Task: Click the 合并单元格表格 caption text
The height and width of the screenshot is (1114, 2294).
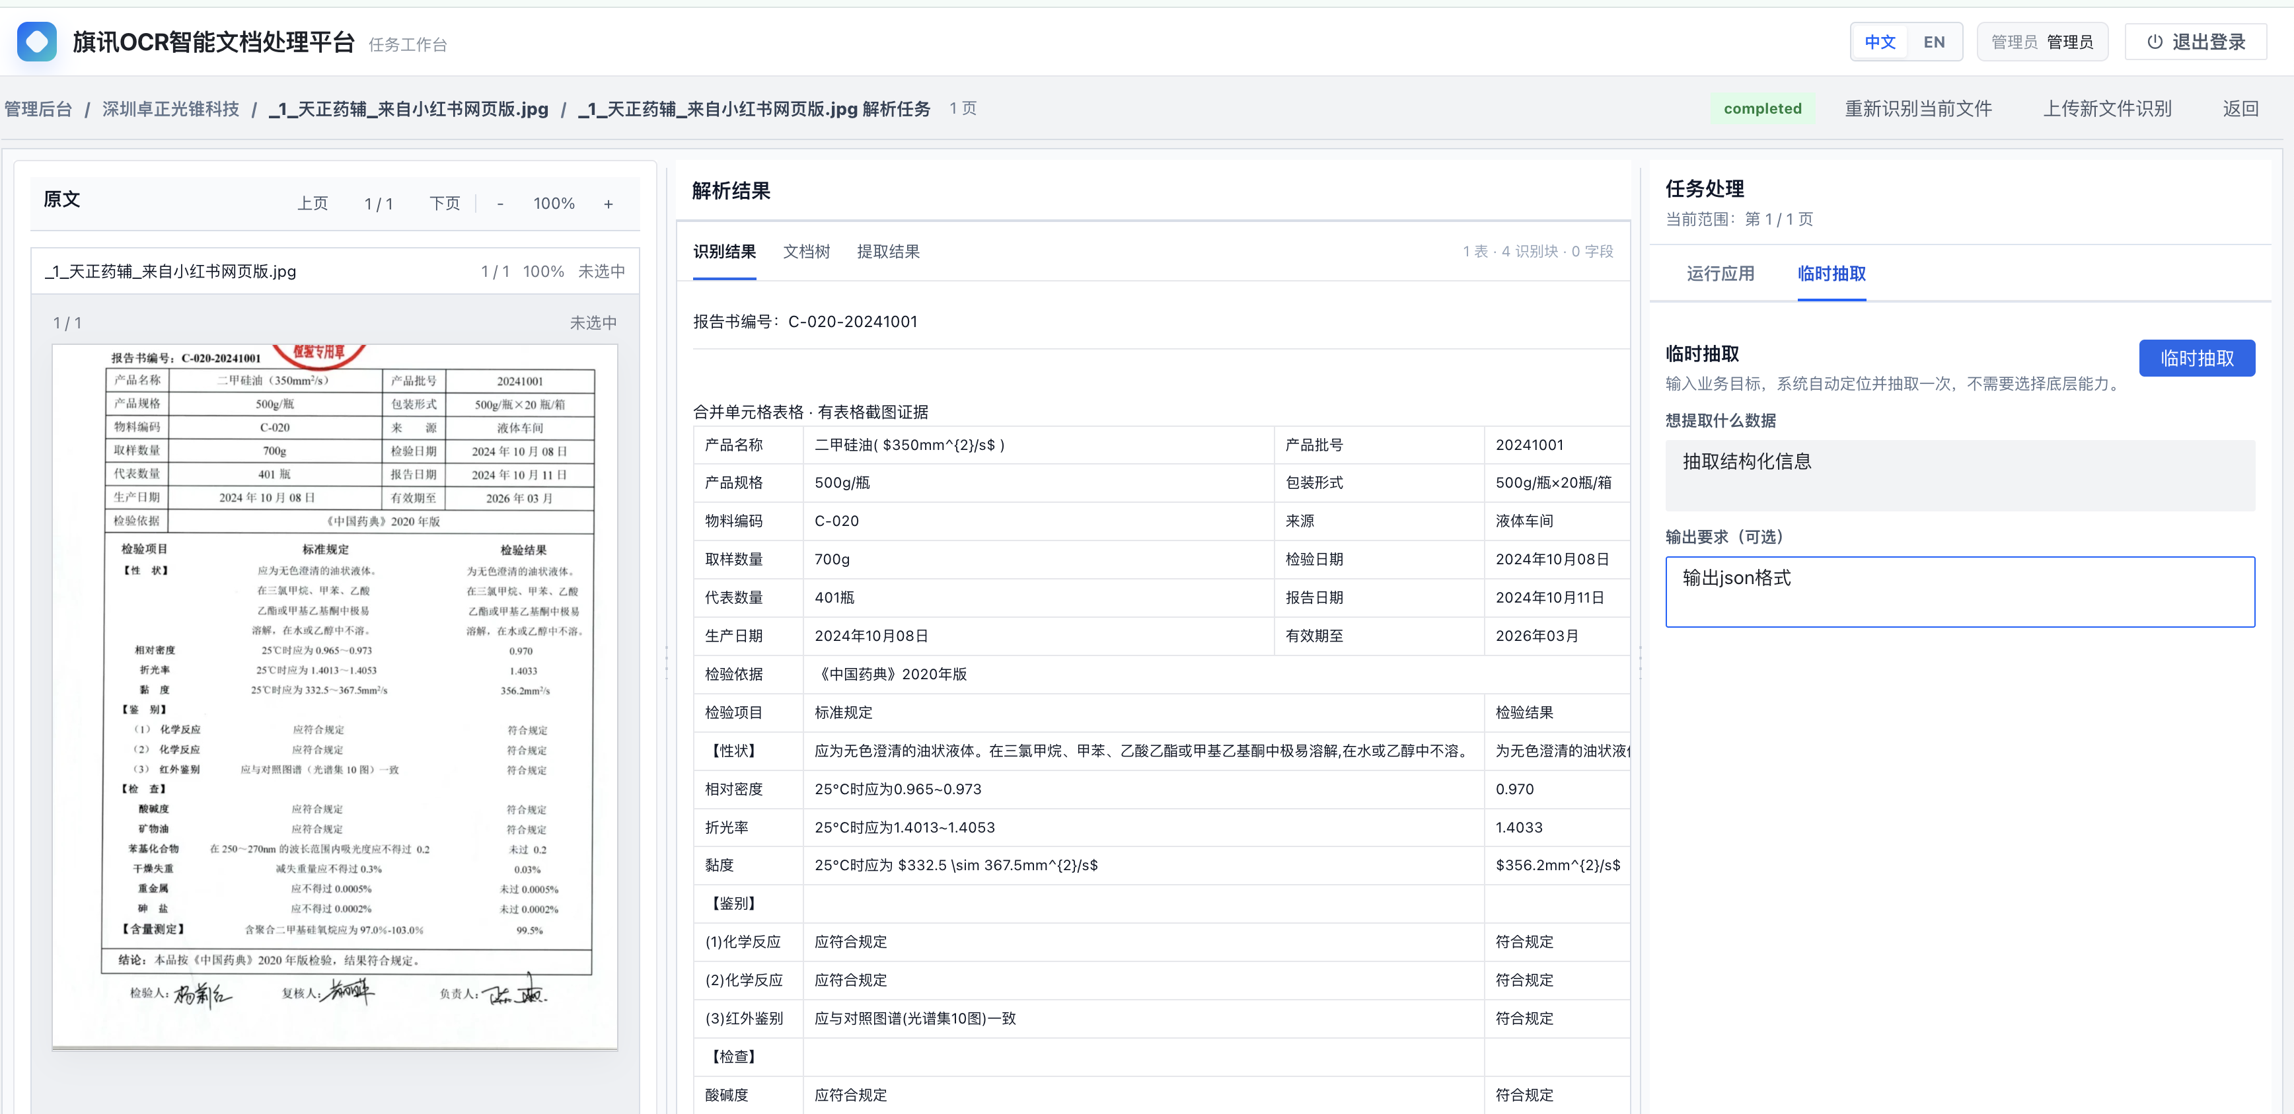Action: pyautogui.click(x=811, y=412)
